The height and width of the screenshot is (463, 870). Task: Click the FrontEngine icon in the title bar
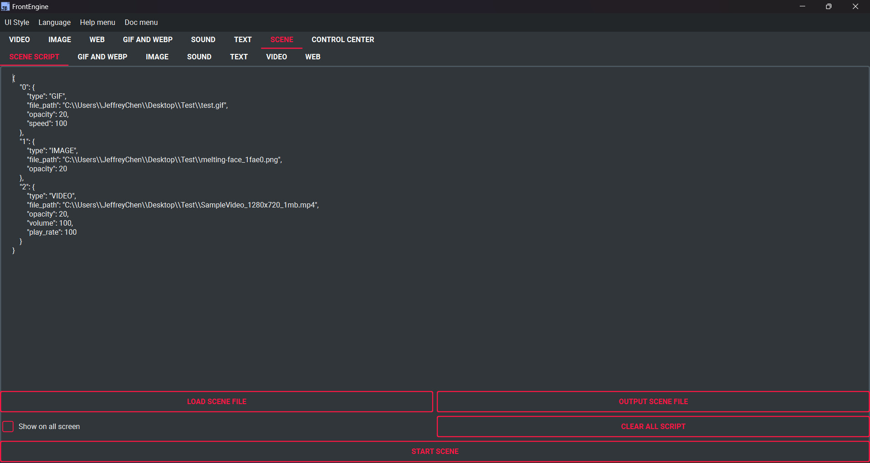tap(6, 6)
